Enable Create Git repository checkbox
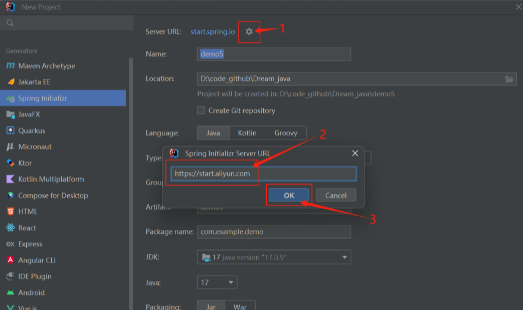523x310 pixels. point(201,110)
